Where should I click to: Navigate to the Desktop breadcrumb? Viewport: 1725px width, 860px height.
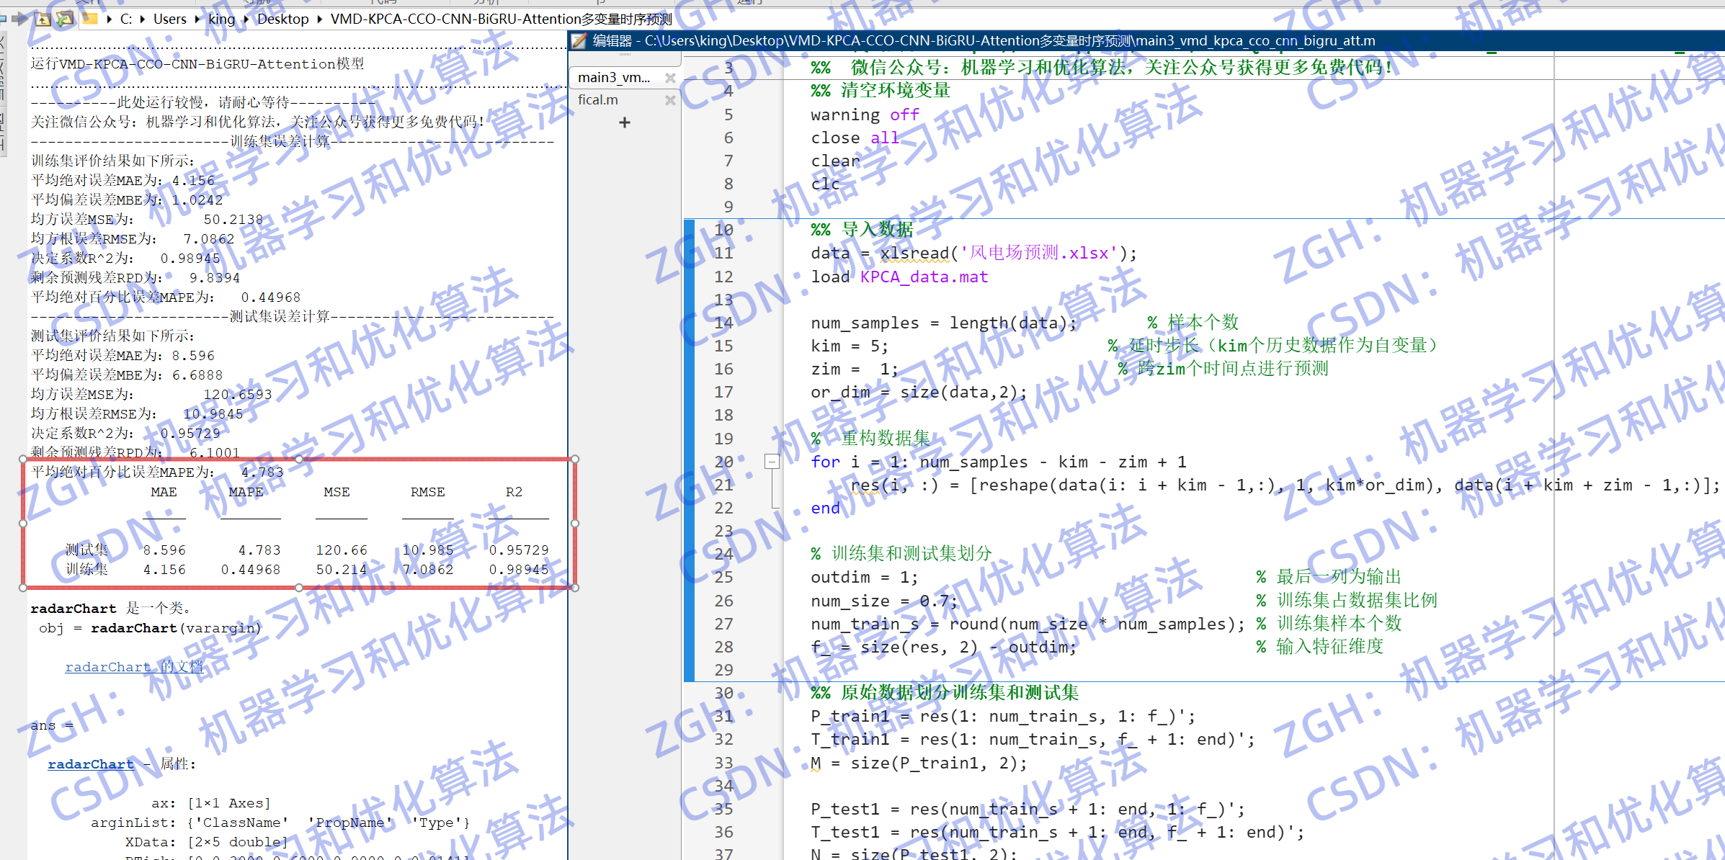coord(282,19)
